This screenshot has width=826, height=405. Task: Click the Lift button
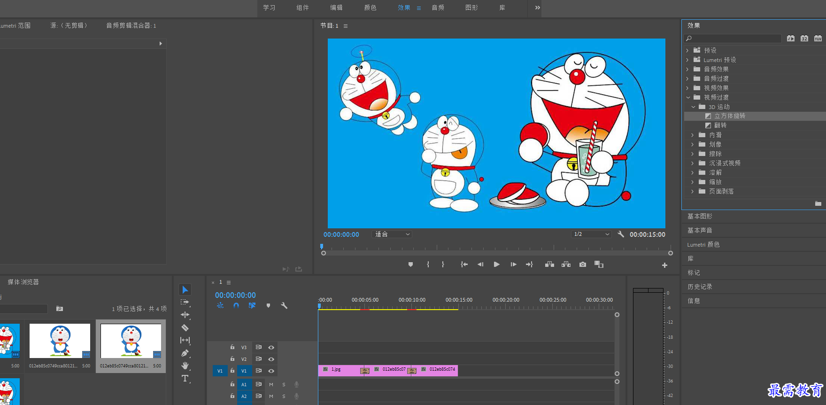[549, 265]
